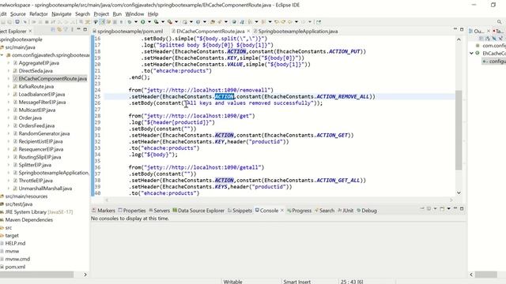Viewport: 506px width, 284px height.
Task: Open the Run menu
Action: [117, 14]
